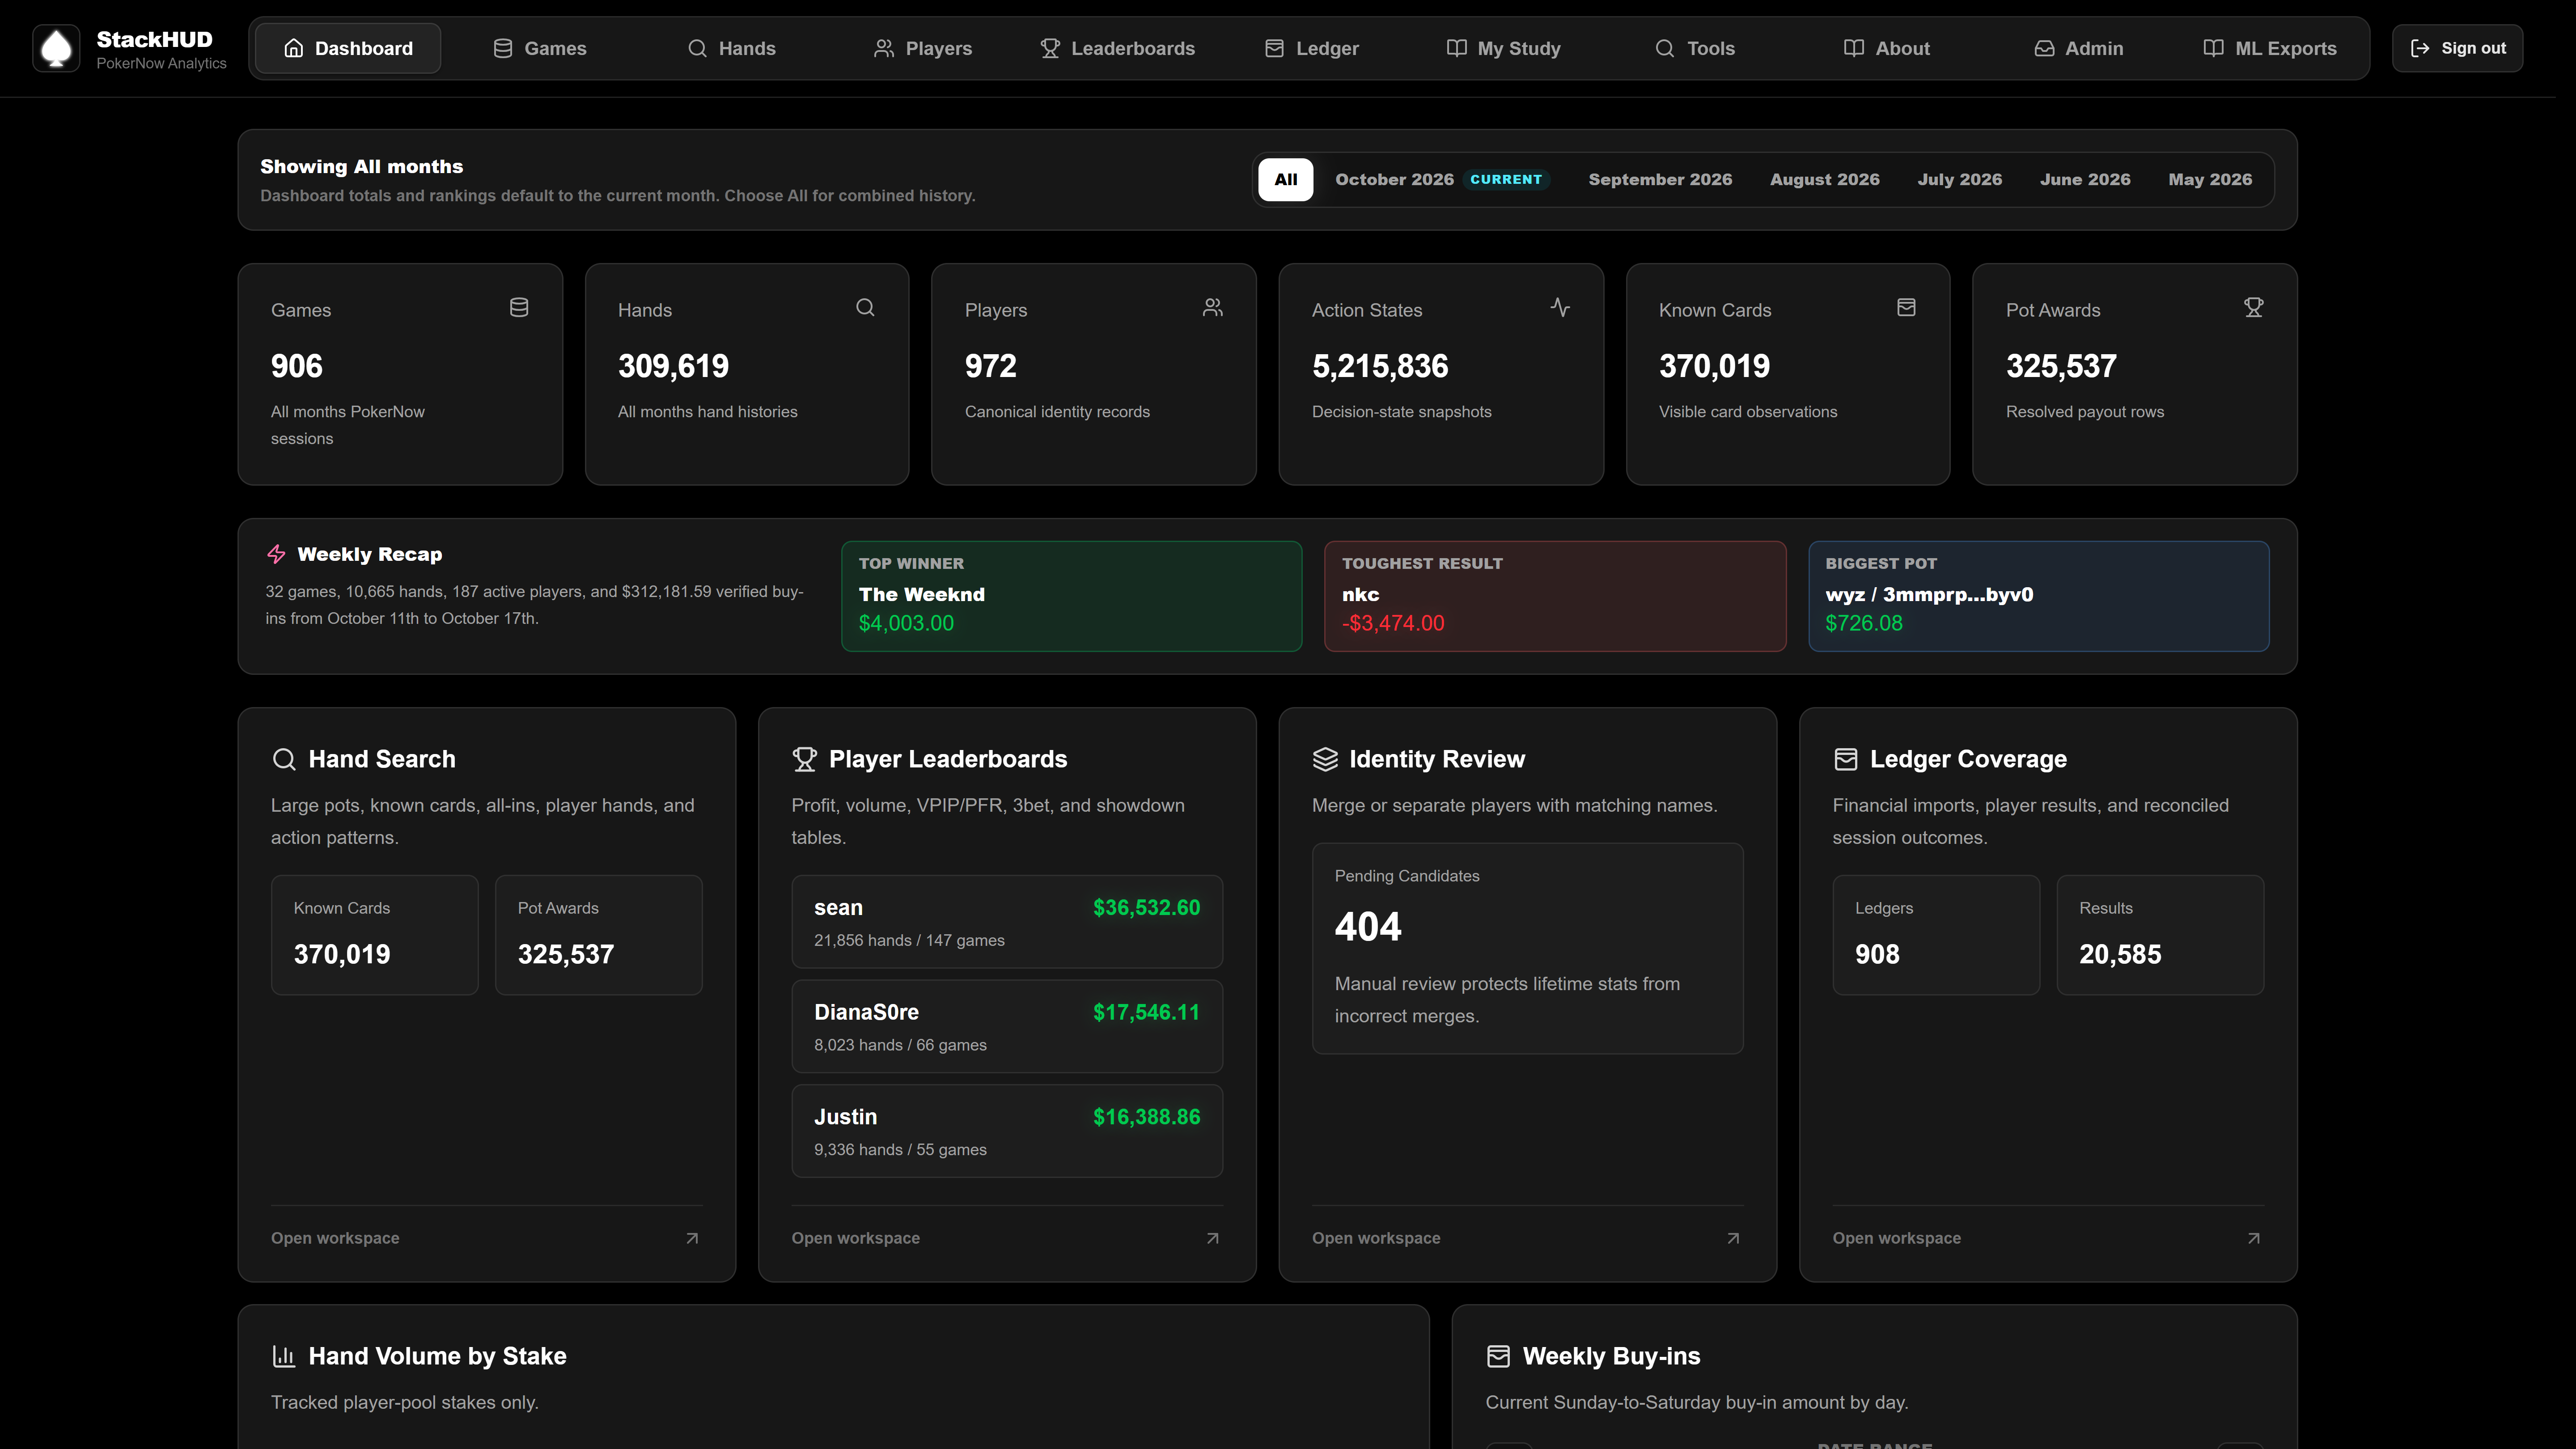The image size is (2576, 1449).
Task: Click arrow icon in Ledger Coverage footer
Action: (x=2253, y=1238)
